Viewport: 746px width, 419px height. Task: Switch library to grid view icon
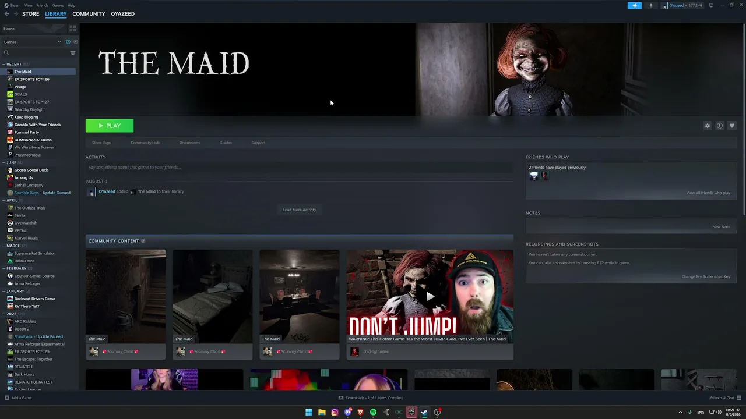(73, 28)
